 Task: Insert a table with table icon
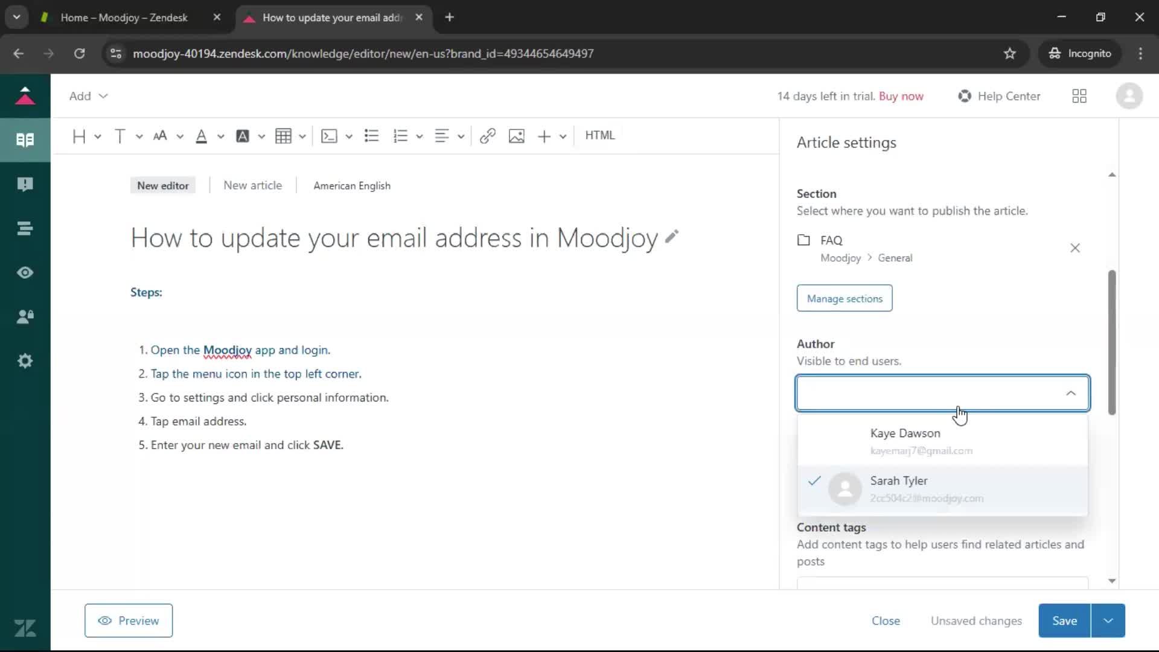[x=283, y=136]
